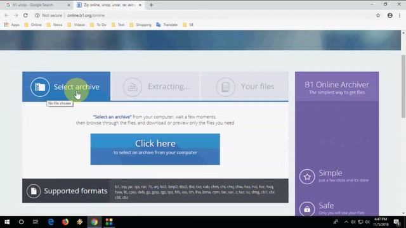This screenshot has width=406, height=228.
Task: Click the Not secure site info icon
Action: (37, 15)
